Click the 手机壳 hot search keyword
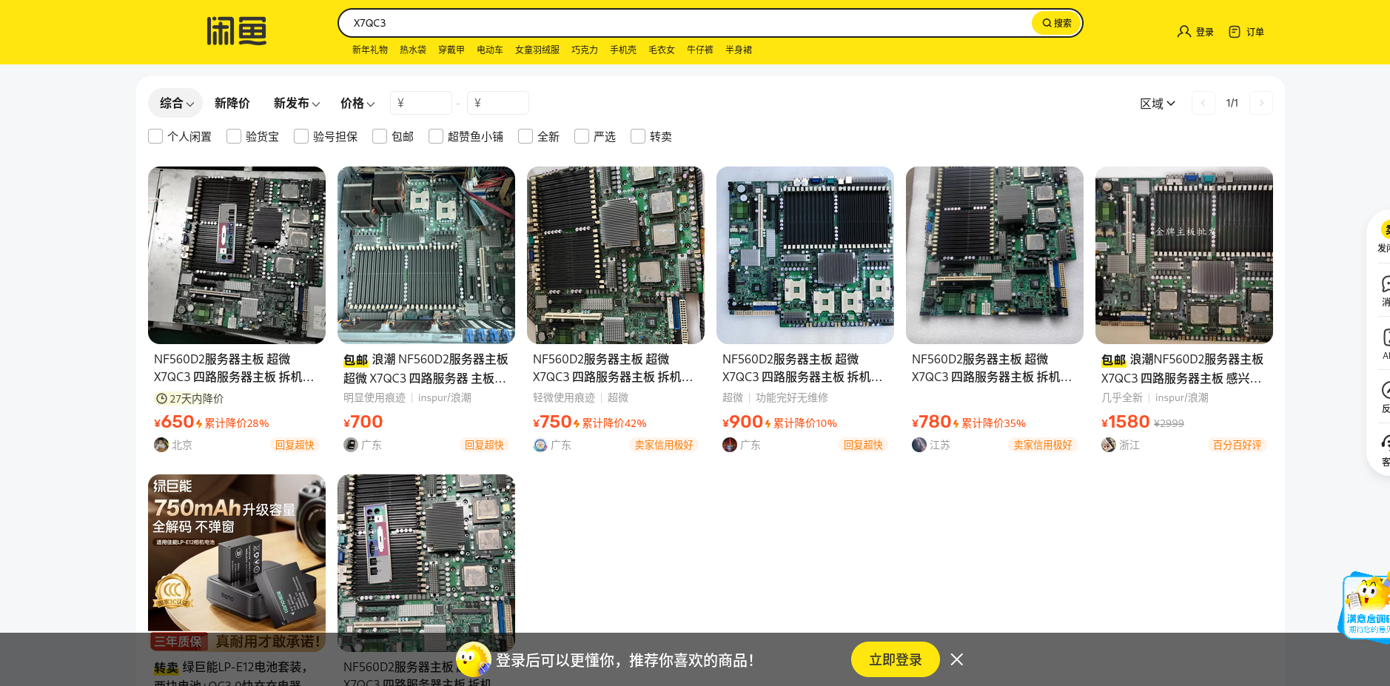The width and height of the screenshot is (1390, 686). (x=623, y=50)
